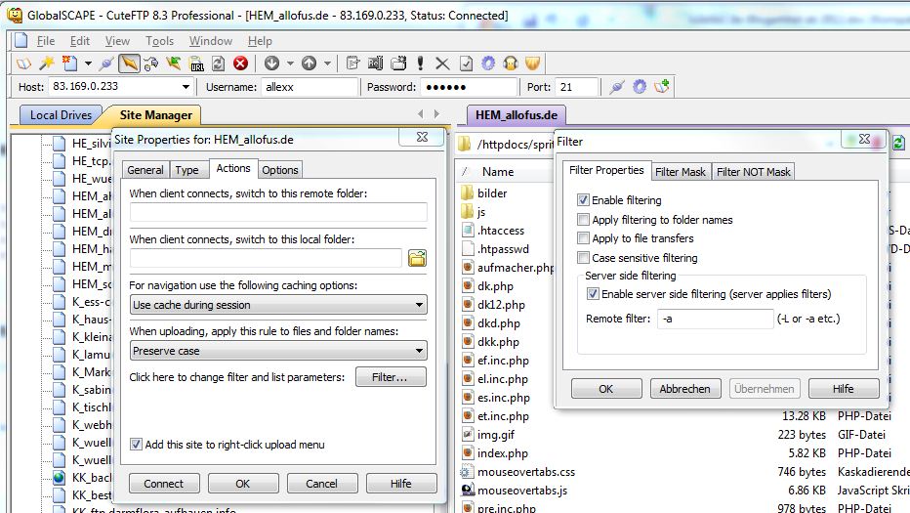Check Apply to file transfers
The height and width of the screenshot is (513, 910).
click(583, 237)
